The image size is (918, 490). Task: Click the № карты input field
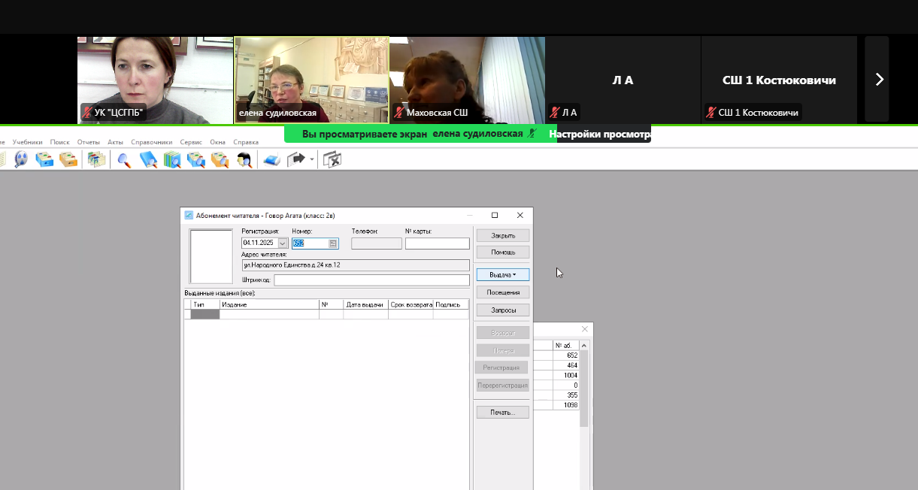(437, 243)
